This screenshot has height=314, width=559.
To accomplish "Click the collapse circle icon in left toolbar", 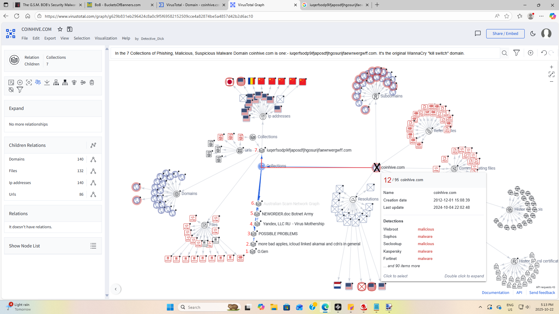I will tap(11, 90).
